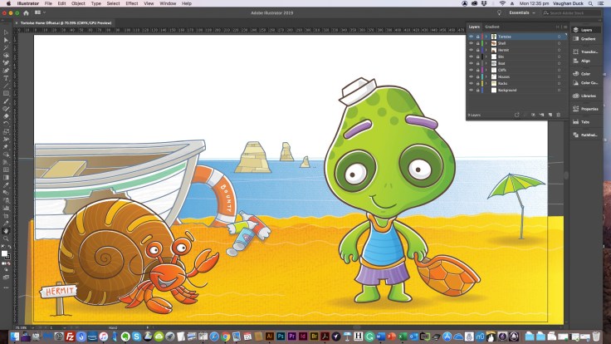Viewport: 611px width, 344px height.
Task: Open the Properties panel from the dock
Action: tap(586, 109)
